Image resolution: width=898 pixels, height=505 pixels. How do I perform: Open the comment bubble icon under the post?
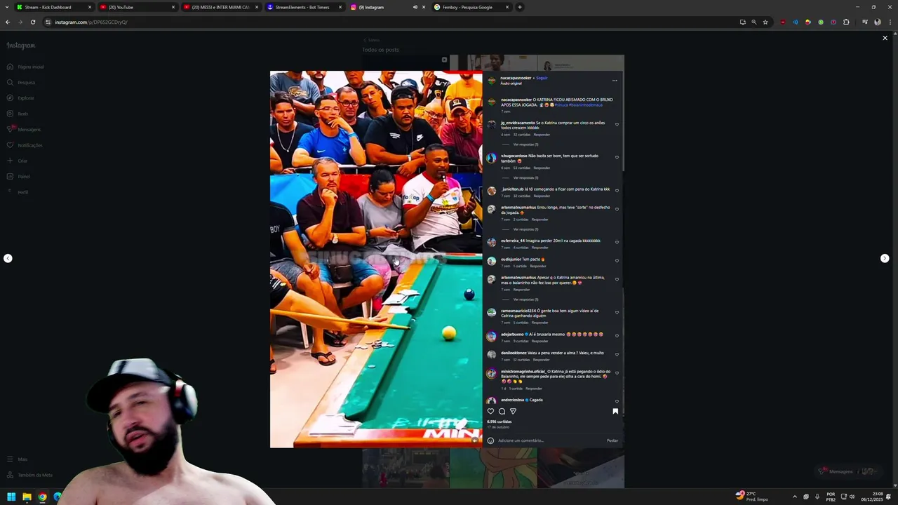(502, 411)
